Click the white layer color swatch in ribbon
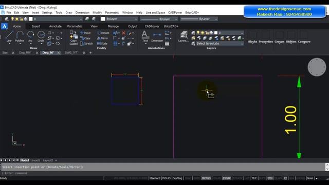 (x=216, y=33)
